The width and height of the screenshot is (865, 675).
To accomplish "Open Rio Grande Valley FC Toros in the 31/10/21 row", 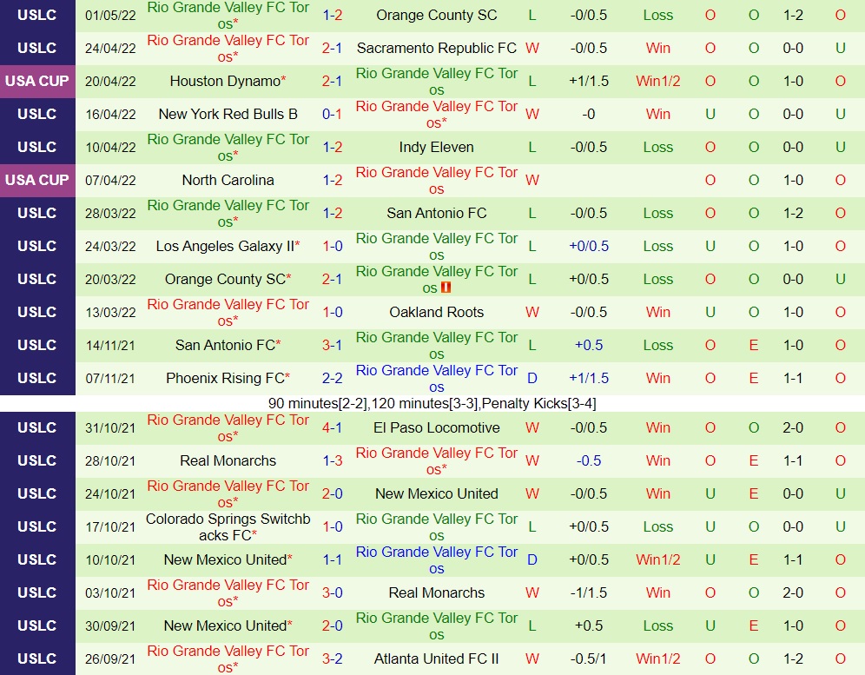I will pyautogui.click(x=228, y=428).
